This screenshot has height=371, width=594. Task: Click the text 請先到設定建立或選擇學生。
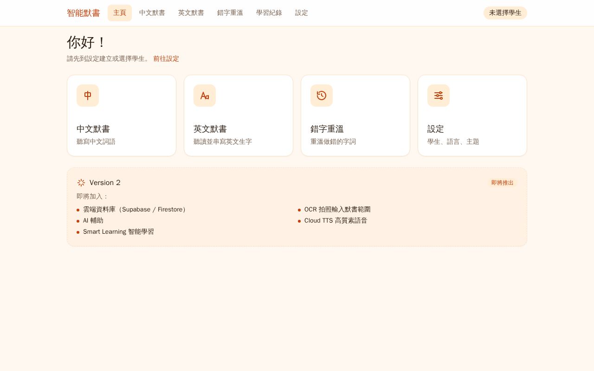pyautogui.click(x=109, y=59)
